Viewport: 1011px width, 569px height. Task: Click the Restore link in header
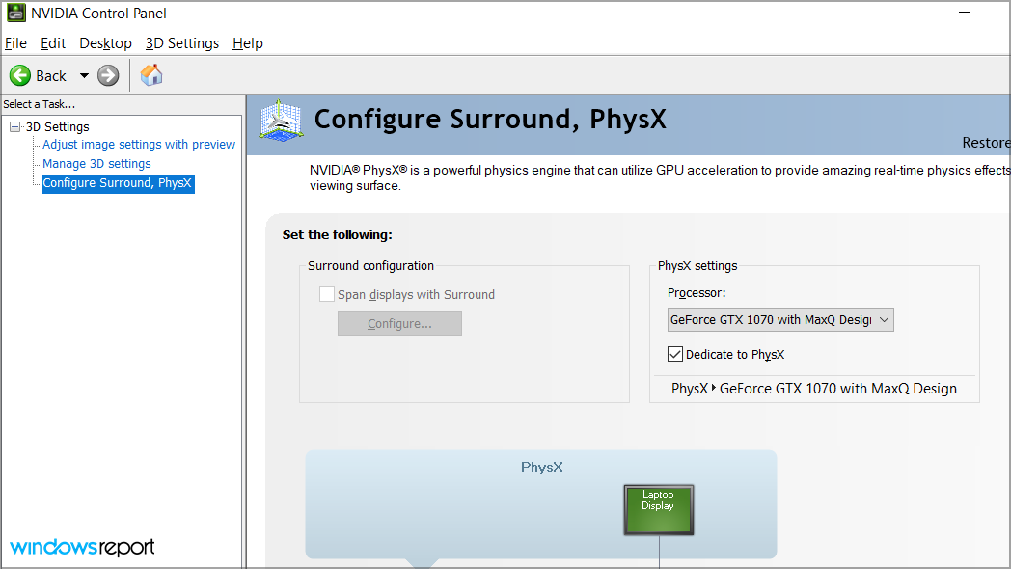tap(986, 143)
